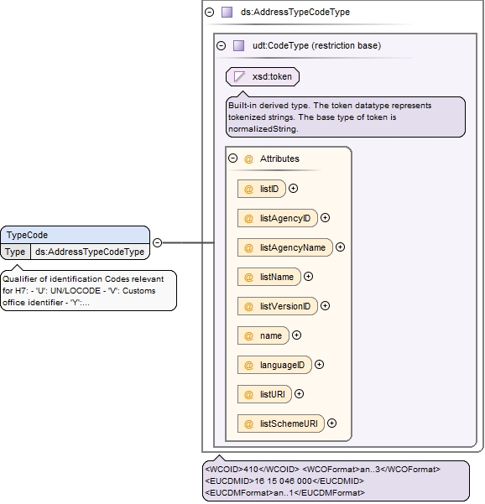The image size is (485, 504).
Task: Click the purple udt:CodeType square icon
Action: click(x=238, y=45)
